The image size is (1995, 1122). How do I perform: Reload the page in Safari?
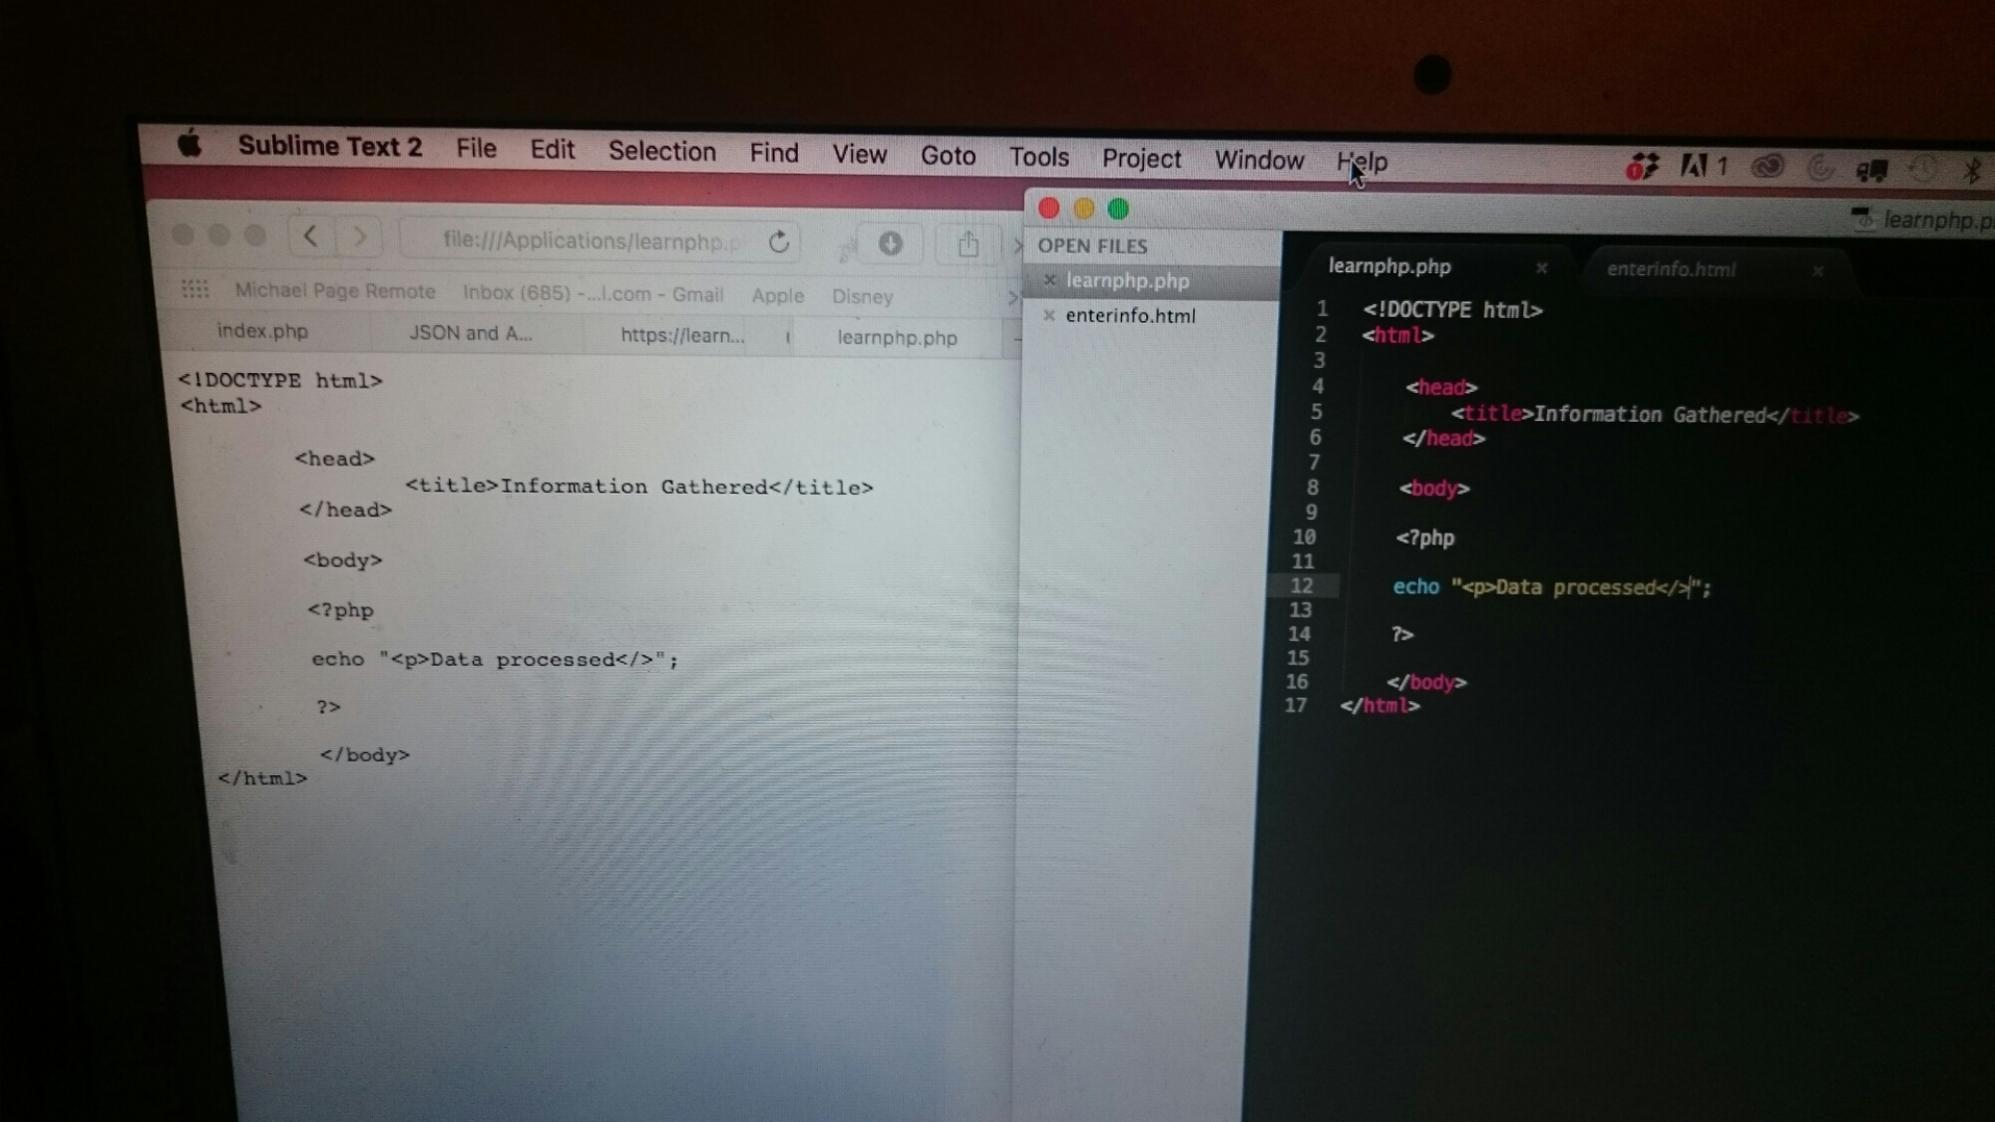779,242
